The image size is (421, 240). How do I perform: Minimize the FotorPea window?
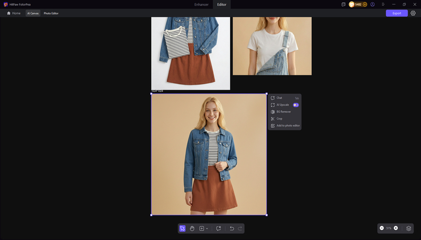(x=394, y=4)
